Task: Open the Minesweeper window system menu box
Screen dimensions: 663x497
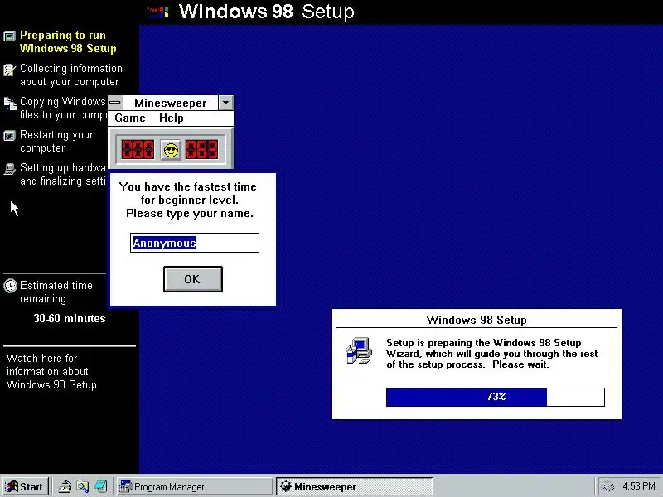Action: [115, 103]
